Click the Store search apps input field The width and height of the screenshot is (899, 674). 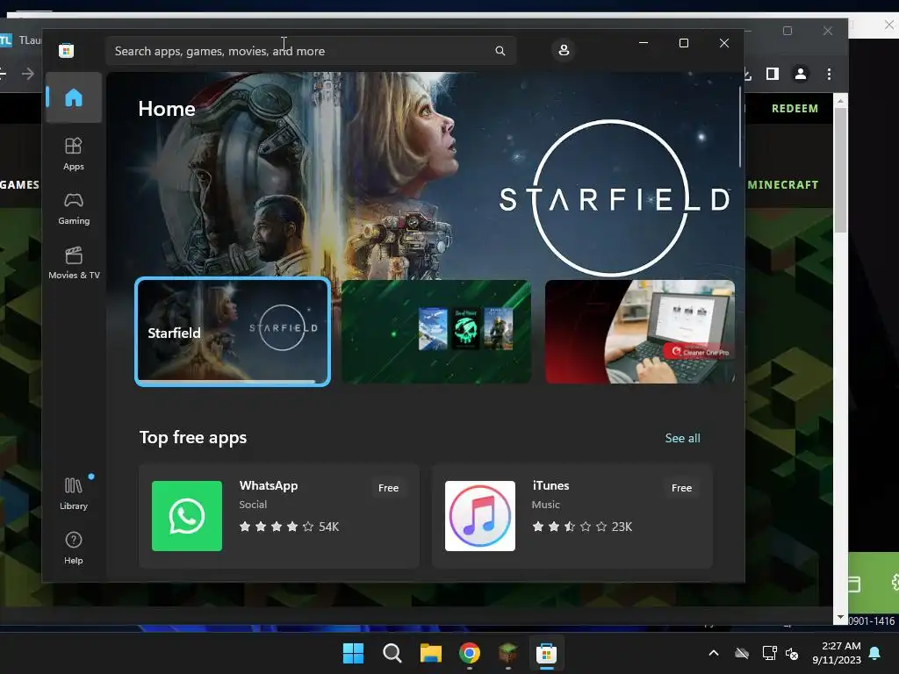tap(310, 51)
